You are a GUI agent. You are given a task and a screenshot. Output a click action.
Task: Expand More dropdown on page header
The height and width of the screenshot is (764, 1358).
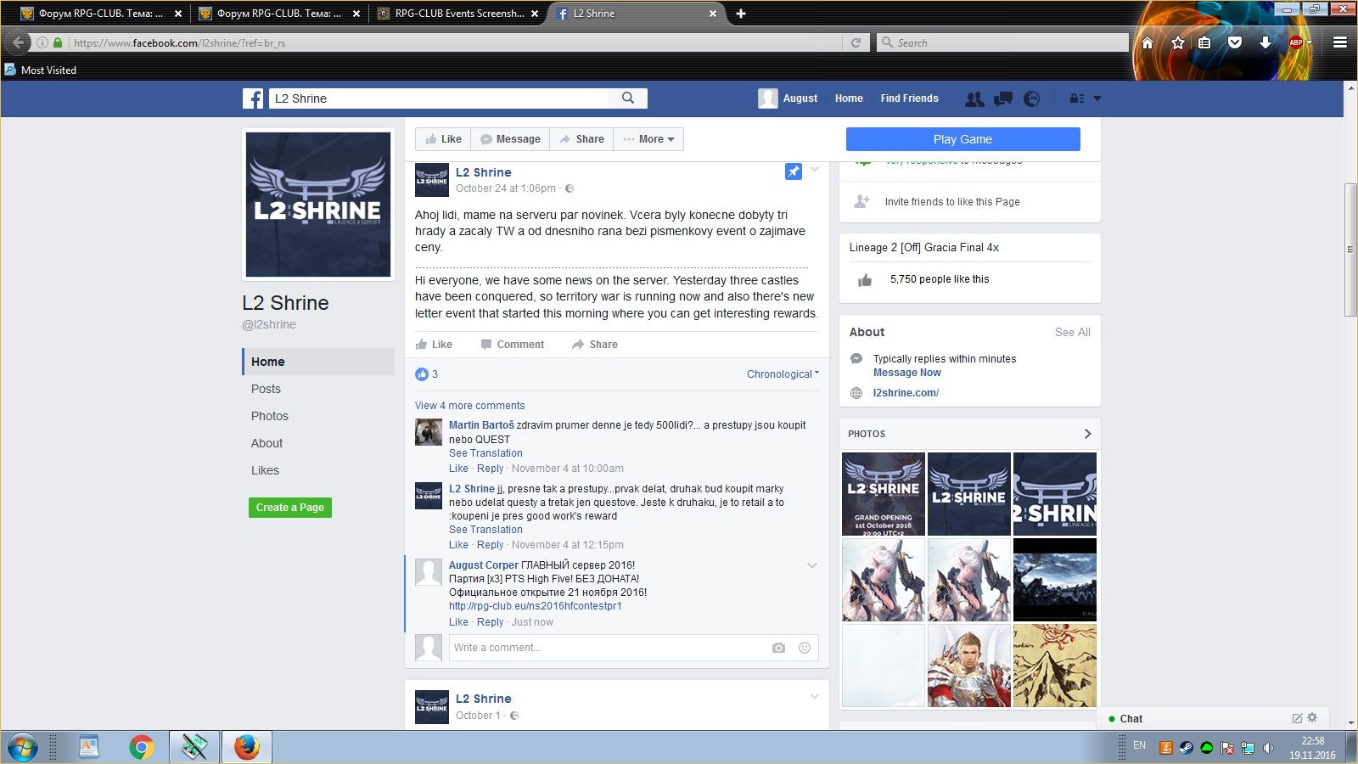click(648, 139)
